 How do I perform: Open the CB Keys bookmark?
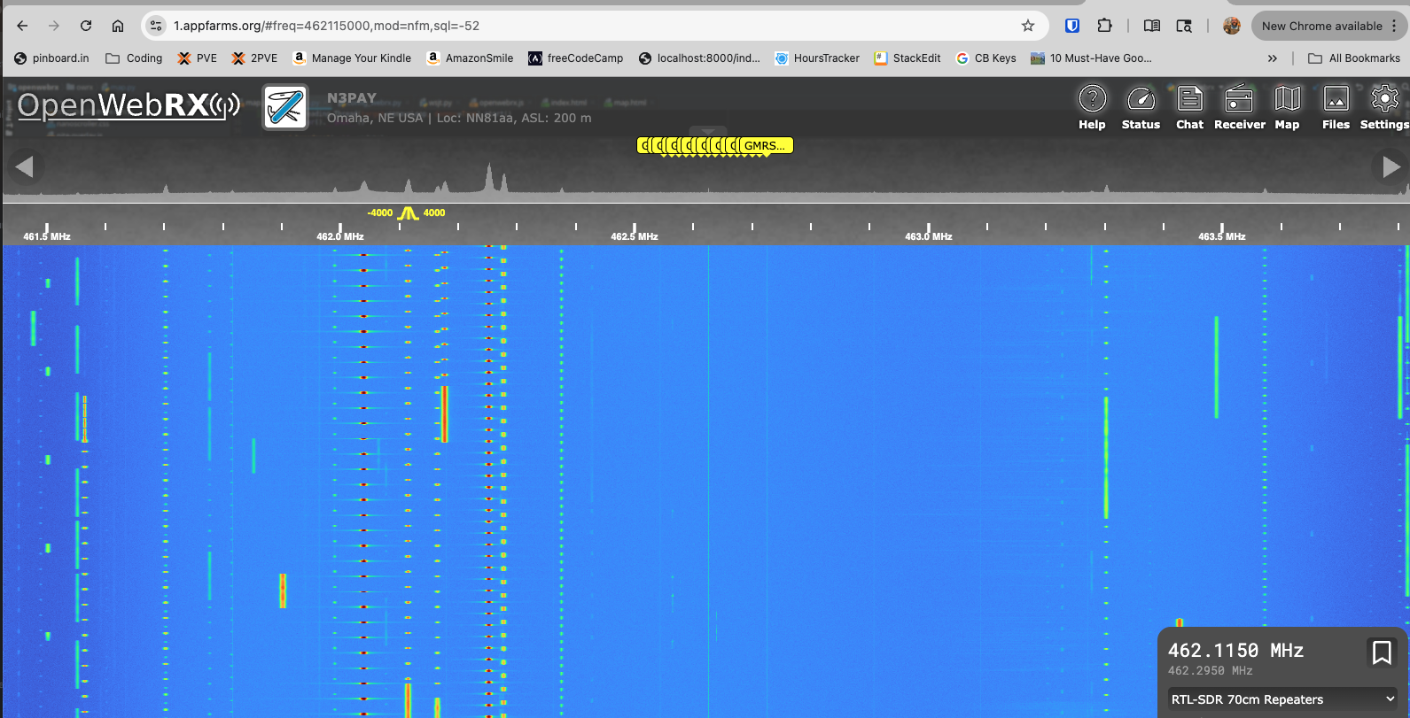(x=985, y=58)
